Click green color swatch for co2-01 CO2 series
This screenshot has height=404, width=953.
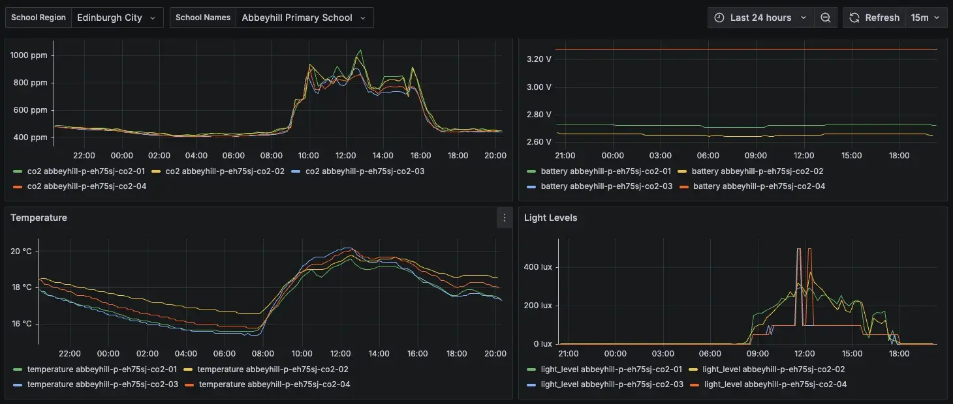click(18, 171)
